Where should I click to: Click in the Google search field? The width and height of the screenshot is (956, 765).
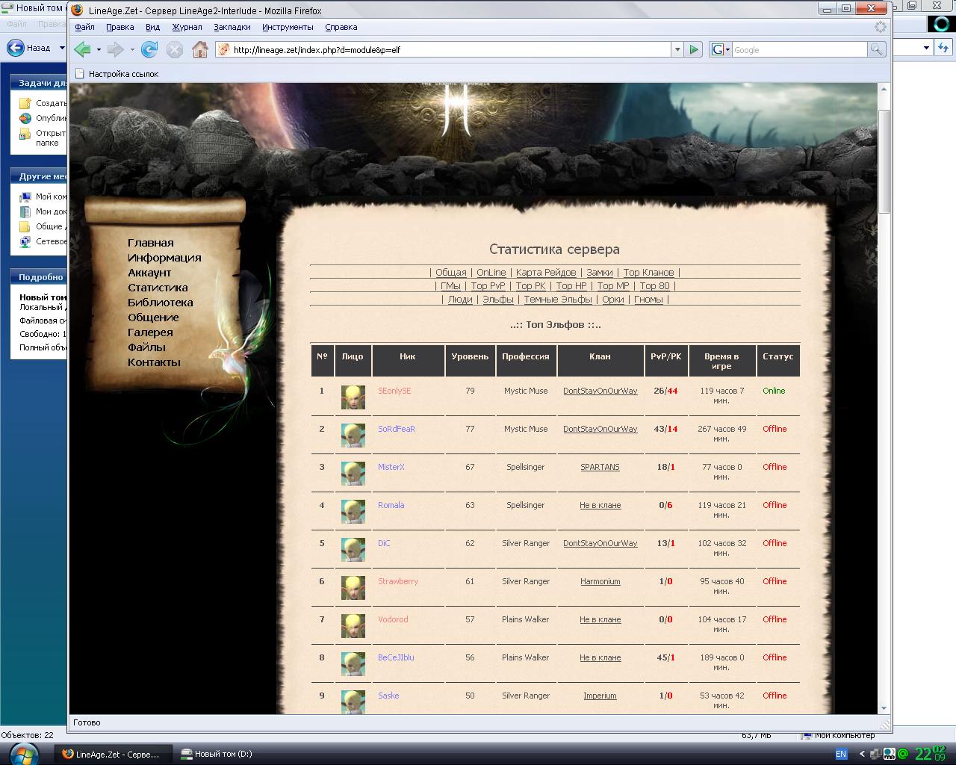point(798,49)
